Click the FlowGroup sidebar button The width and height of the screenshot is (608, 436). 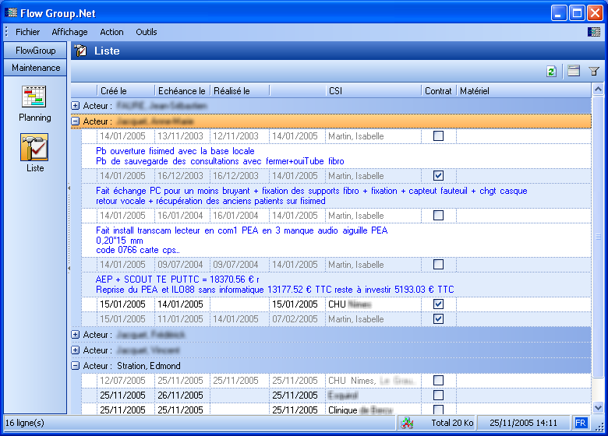(35, 51)
